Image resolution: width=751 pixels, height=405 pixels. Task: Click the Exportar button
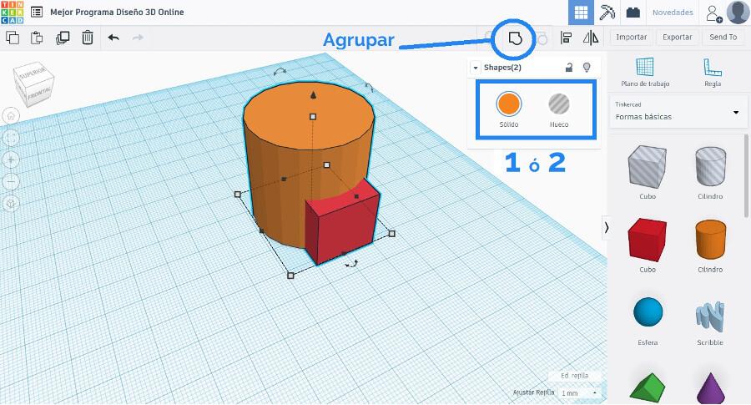tap(677, 38)
